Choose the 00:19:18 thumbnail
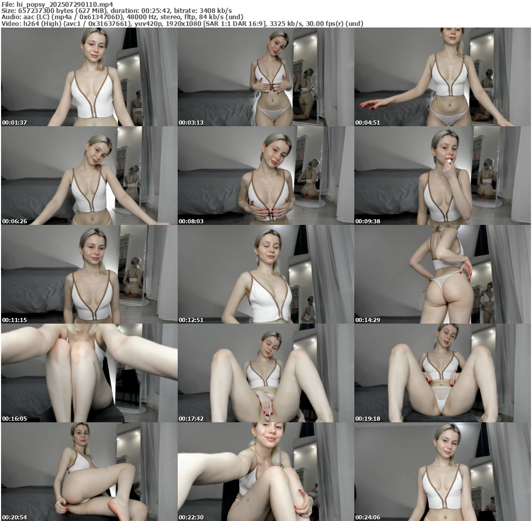 pyautogui.click(x=442, y=373)
